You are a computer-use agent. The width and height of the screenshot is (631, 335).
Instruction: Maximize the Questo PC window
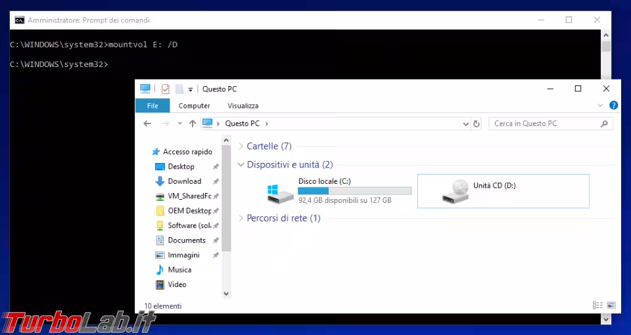pyautogui.click(x=578, y=89)
